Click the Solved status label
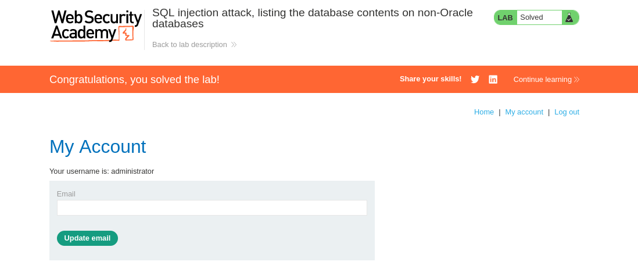Image resolution: width=638 pixels, height=265 pixels. 532,17
